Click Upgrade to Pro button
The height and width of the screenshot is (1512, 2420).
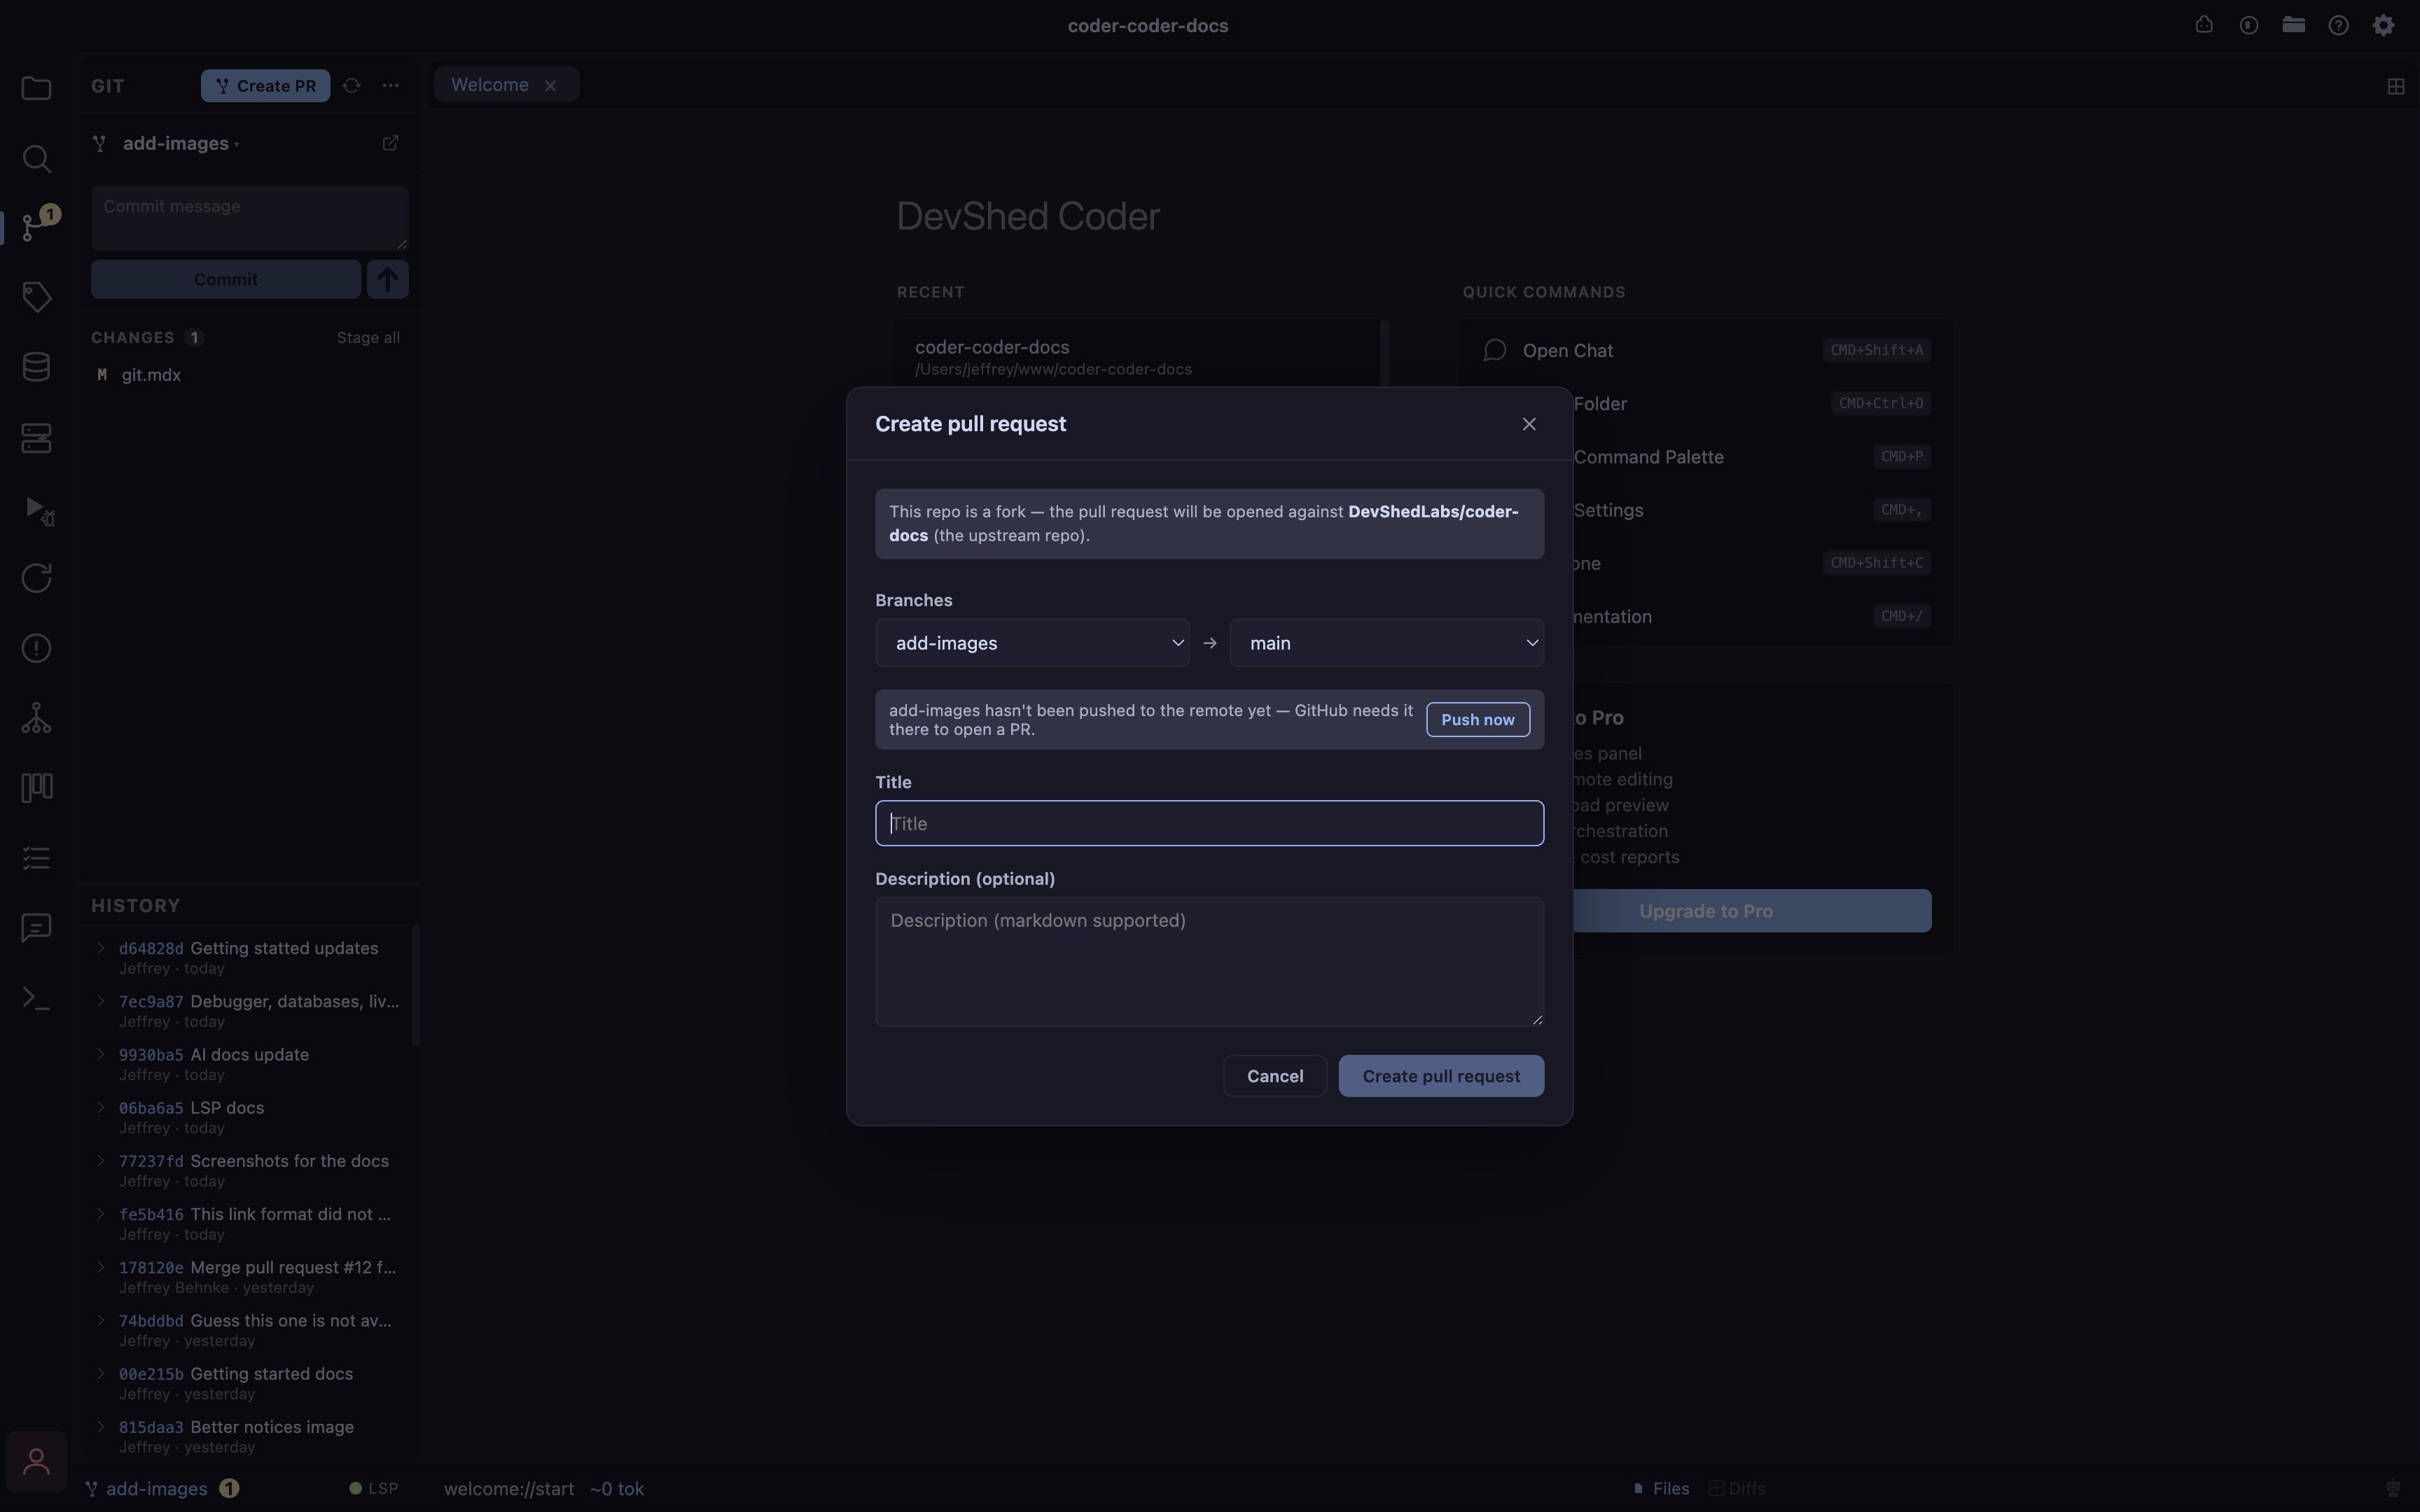pyautogui.click(x=1706, y=911)
